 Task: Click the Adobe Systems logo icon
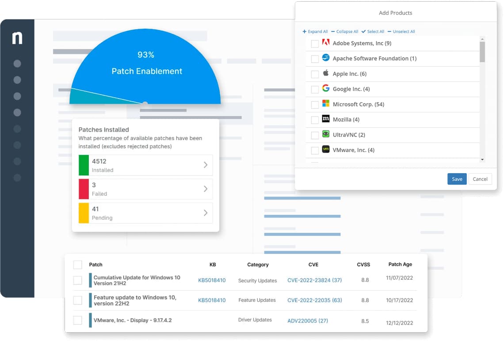(325, 42)
